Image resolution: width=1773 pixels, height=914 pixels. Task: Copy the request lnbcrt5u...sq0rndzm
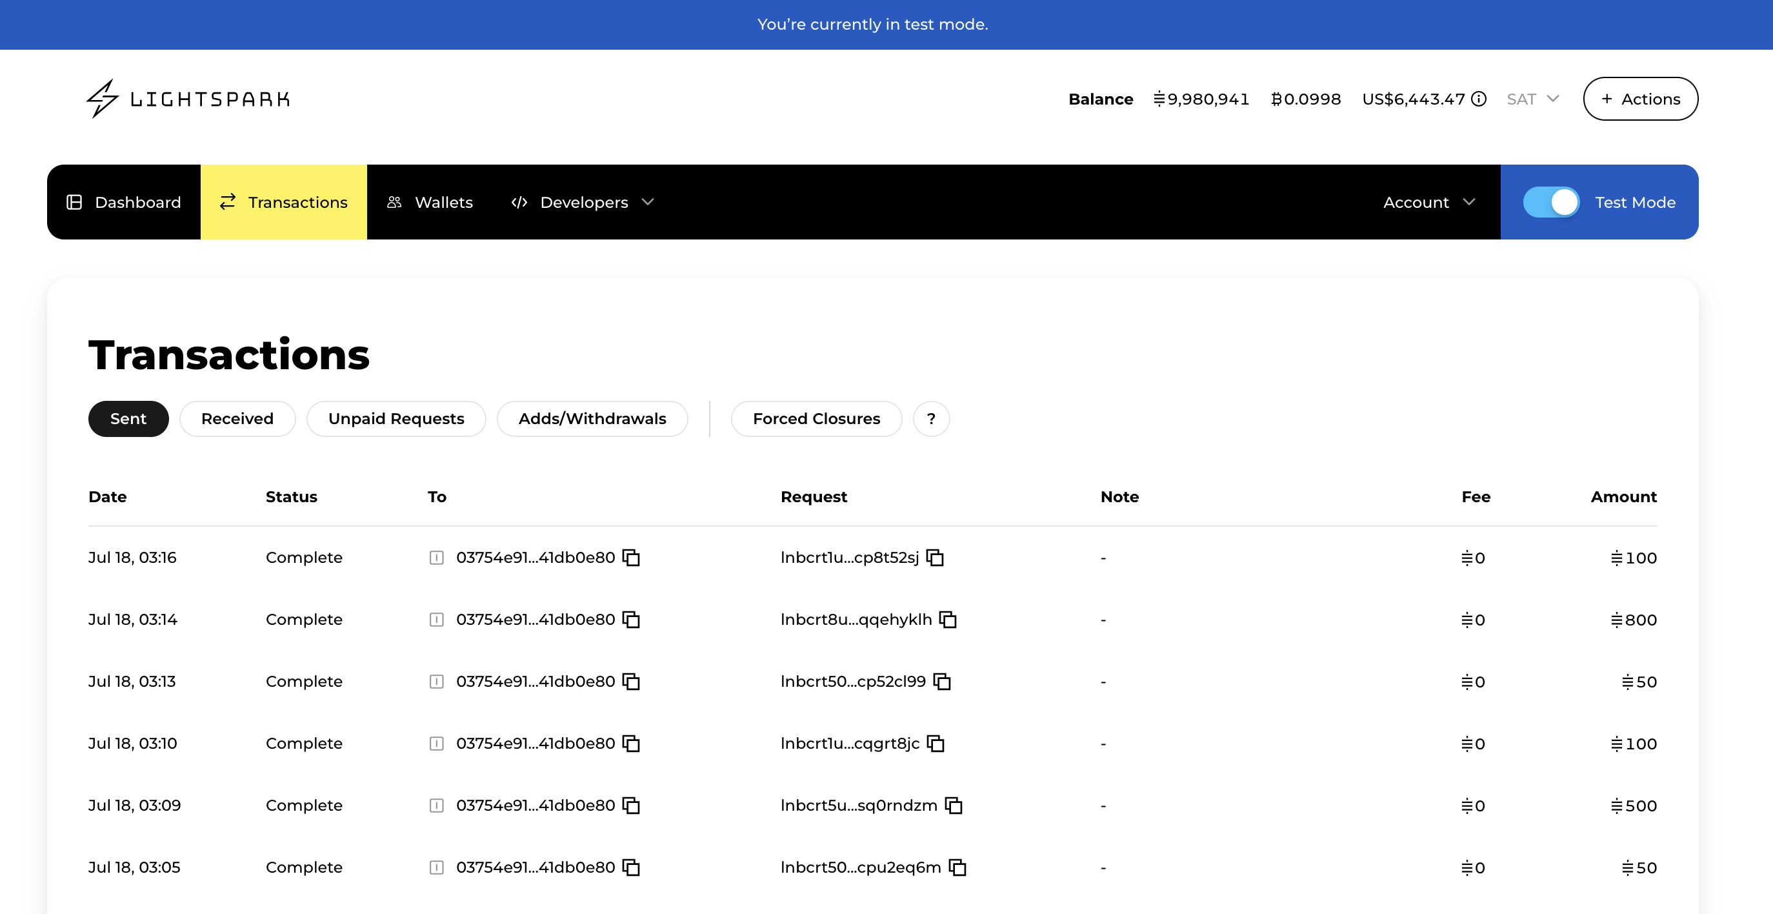(x=953, y=805)
